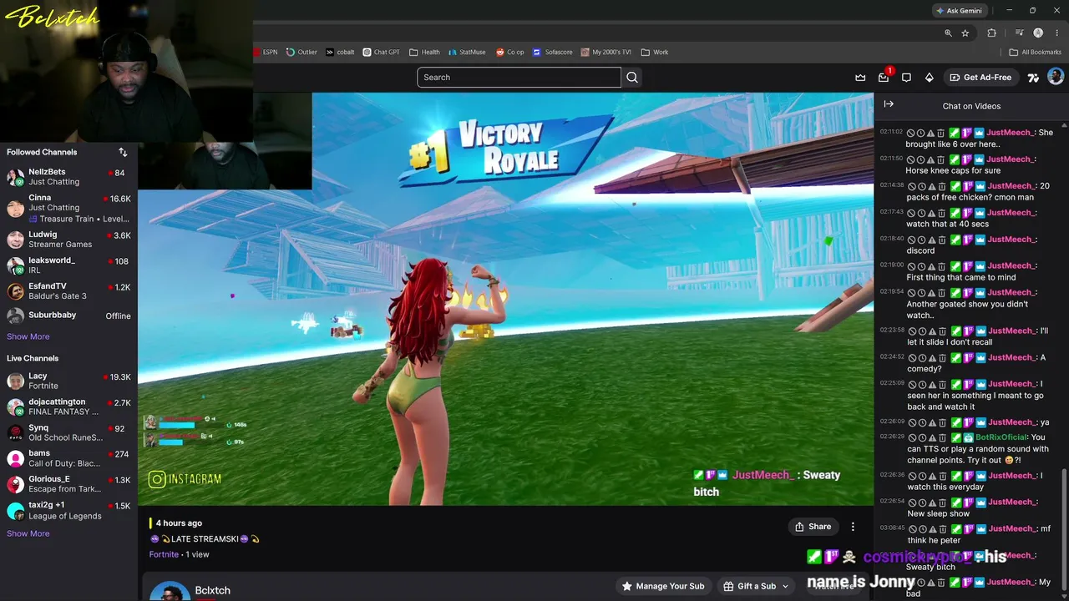The height and width of the screenshot is (601, 1069).
Task: Ban icon on 'First thing that came to mind' message
Action: coord(911,266)
